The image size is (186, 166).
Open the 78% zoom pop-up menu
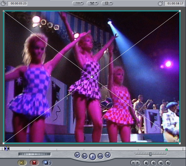click(78, 3)
